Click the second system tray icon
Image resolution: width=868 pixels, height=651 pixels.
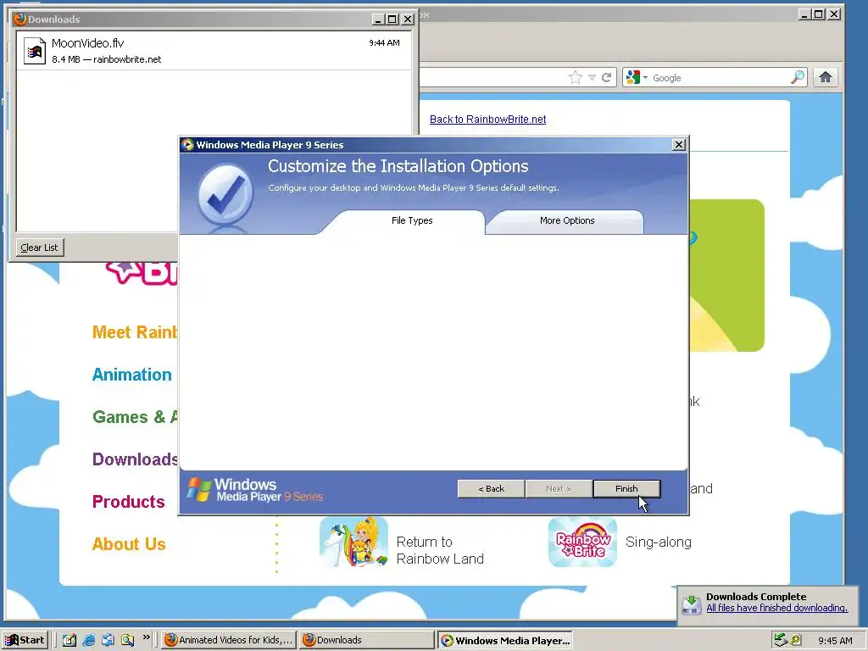pyautogui.click(x=796, y=640)
